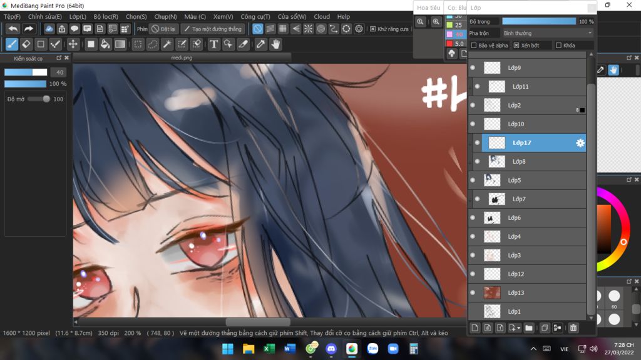Open the Pha trộn blend mode dropdown
Screen dimensions: 641x360
click(x=547, y=33)
